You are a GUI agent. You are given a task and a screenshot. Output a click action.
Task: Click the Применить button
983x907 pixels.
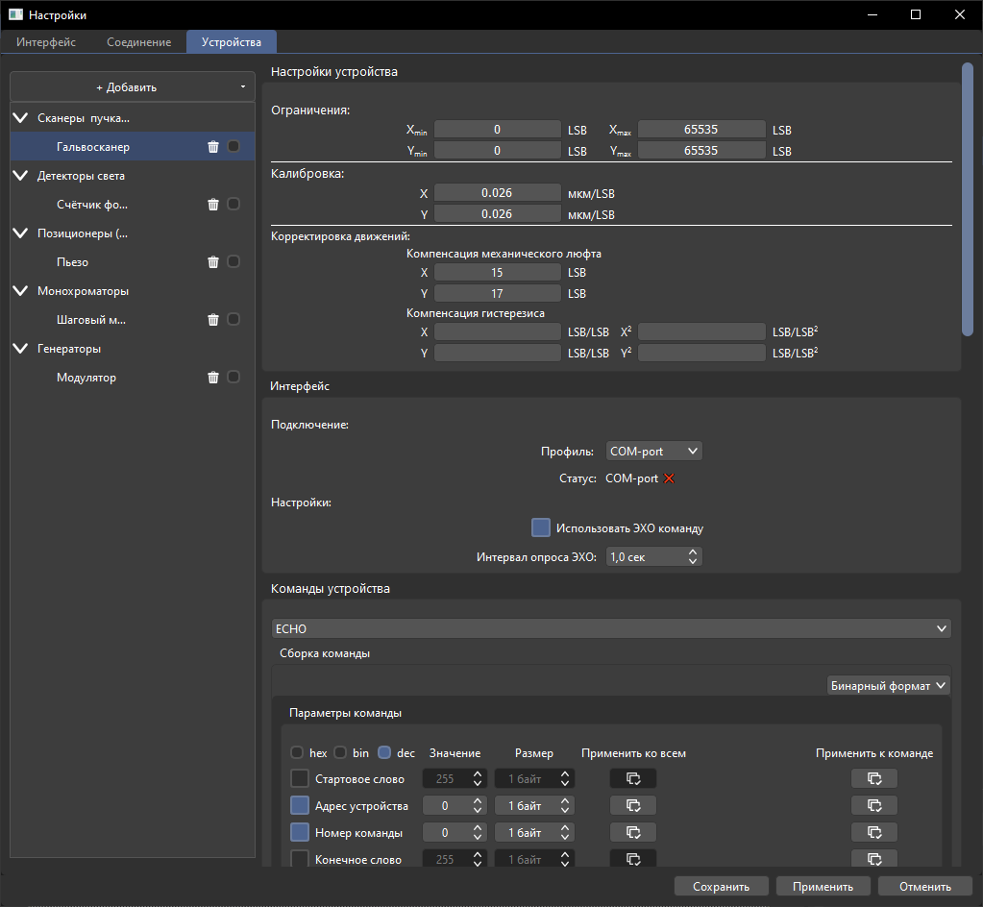(823, 886)
